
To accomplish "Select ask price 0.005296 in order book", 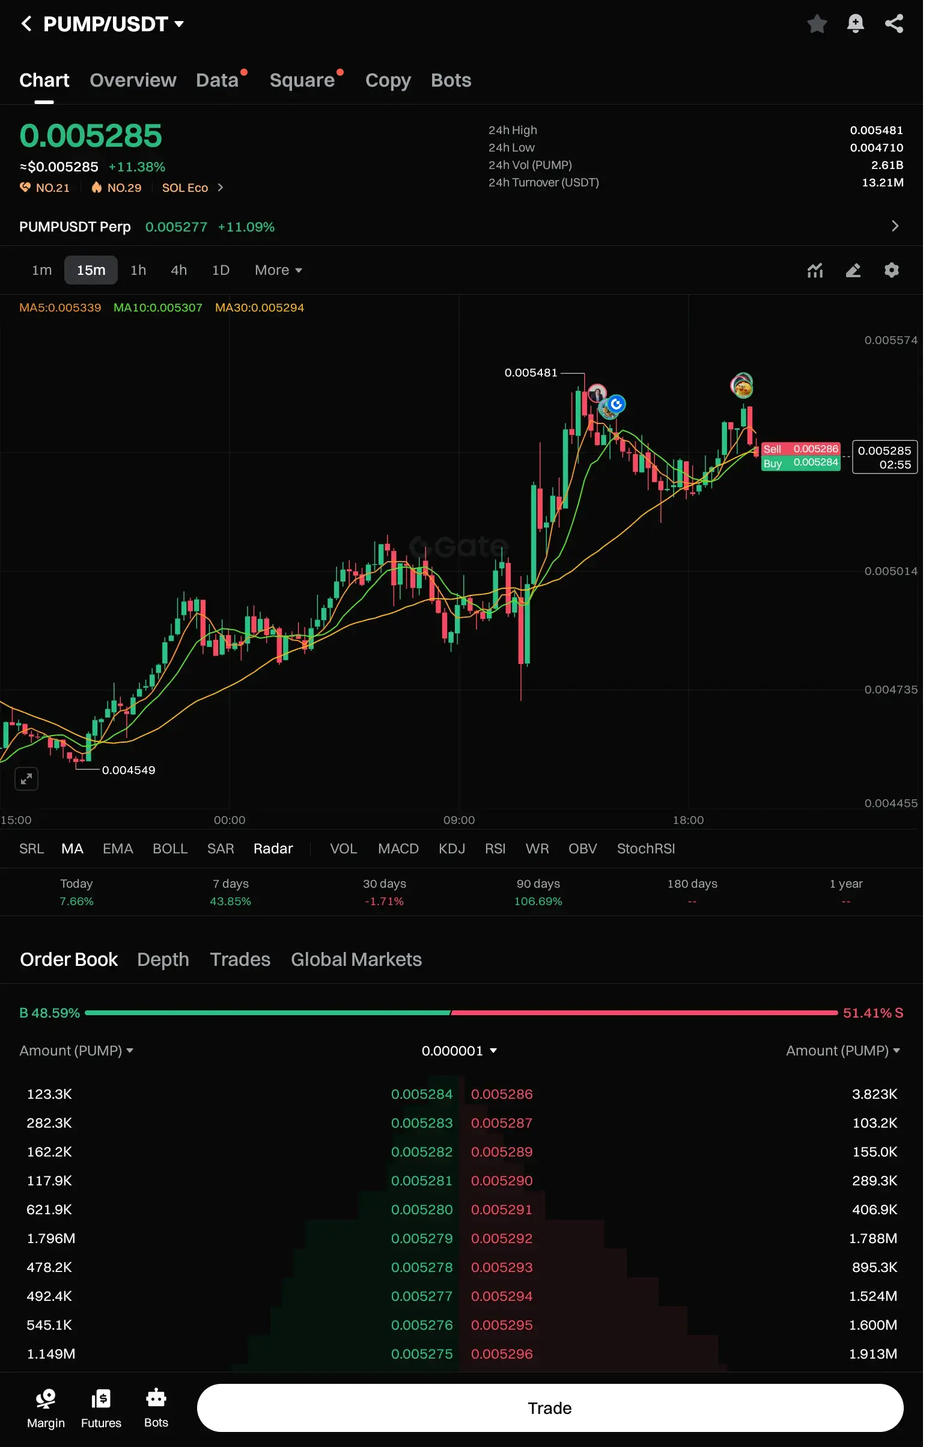I will (502, 1354).
